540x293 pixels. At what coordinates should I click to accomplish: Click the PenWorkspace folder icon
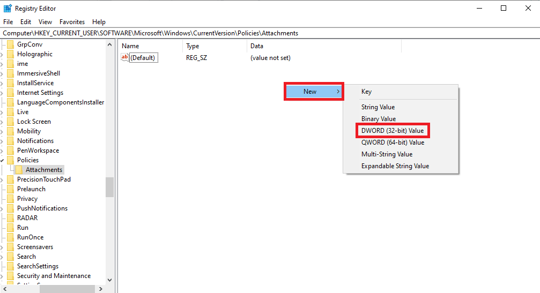tap(11, 151)
